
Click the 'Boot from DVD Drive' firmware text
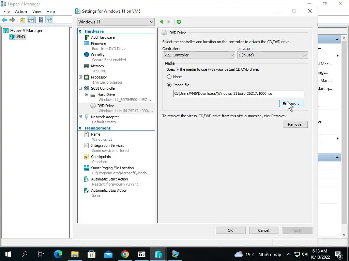point(109,49)
